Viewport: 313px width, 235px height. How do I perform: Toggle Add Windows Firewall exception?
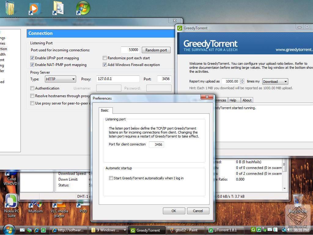click(105, 65)
